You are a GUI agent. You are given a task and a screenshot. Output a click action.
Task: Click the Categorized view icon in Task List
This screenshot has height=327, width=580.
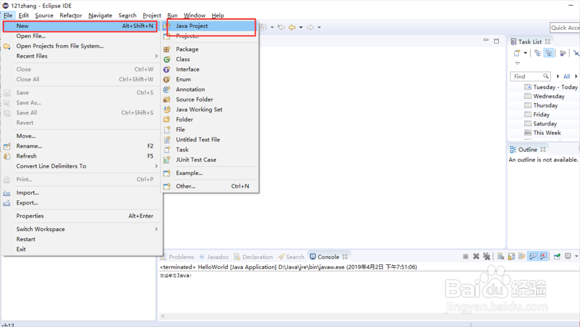click(x=538, y=53)
